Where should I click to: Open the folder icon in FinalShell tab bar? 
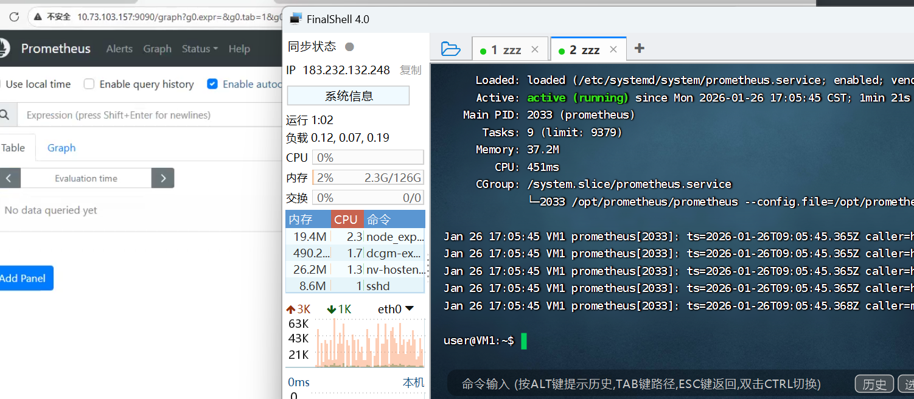coord(450,49)
